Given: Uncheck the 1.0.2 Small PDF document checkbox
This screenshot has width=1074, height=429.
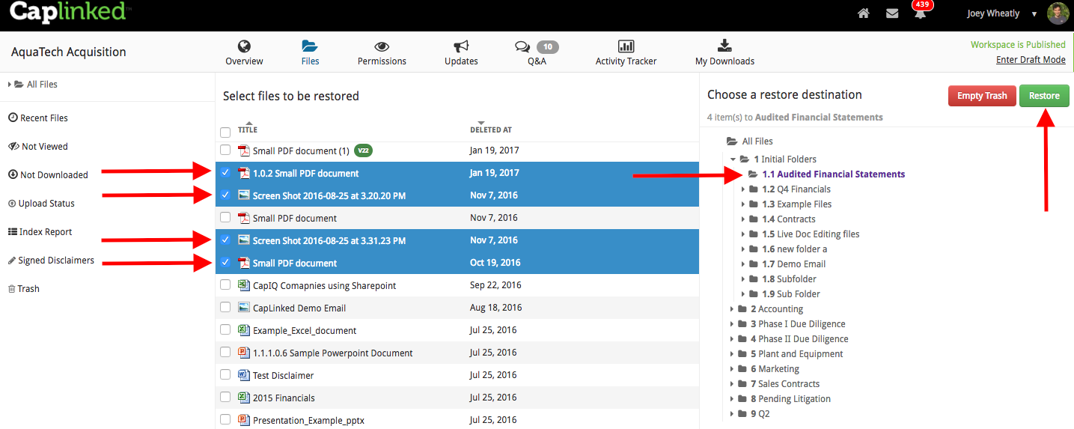Looking at the screenshot, I should click(225, 173).
